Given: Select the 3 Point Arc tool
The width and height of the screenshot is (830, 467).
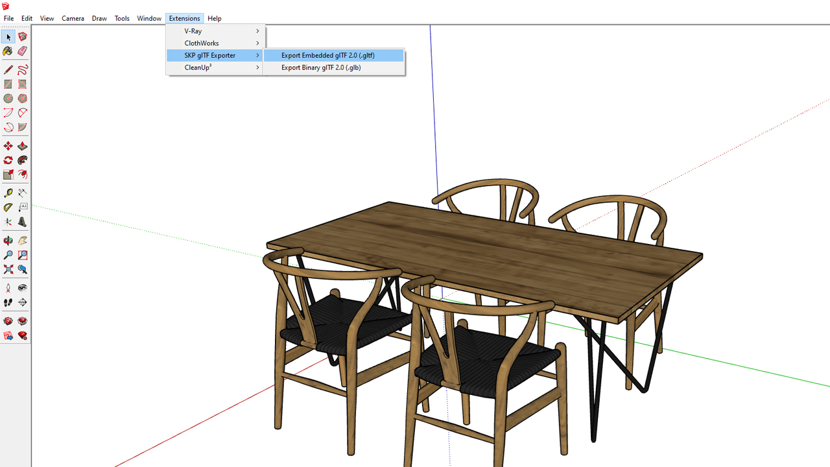Looking at the screenshot, I should (x=8, y=127).
